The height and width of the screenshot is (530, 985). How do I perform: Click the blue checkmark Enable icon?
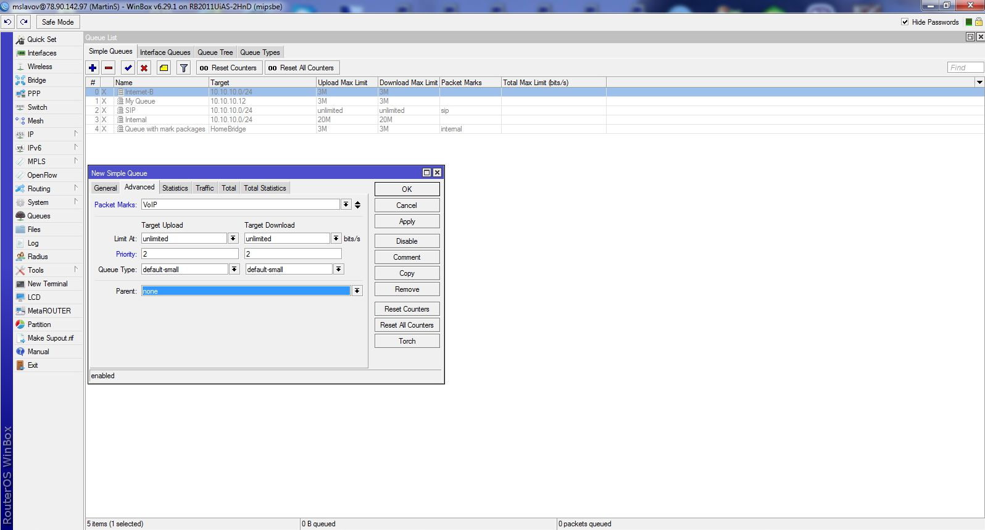[x=128, y=68]
